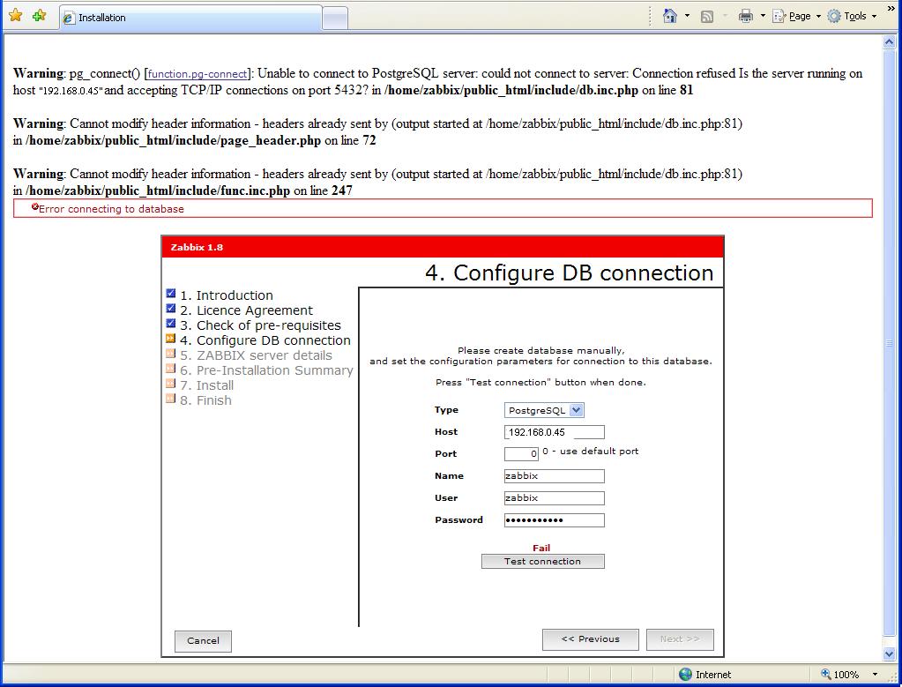The width and height of the screenshot is (902, 687).
Task: Click the Password input field
Action: pyautogui.click(x=555, y=520)
